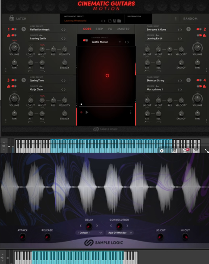Click the XY motion record button
This screenshot has width=209, height=264.
[81, 112]
